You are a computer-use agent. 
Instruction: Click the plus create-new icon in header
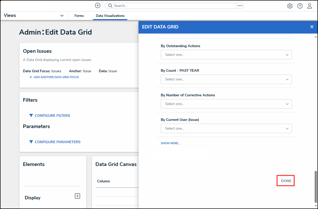pyautogui.click(x=98, y=6)
